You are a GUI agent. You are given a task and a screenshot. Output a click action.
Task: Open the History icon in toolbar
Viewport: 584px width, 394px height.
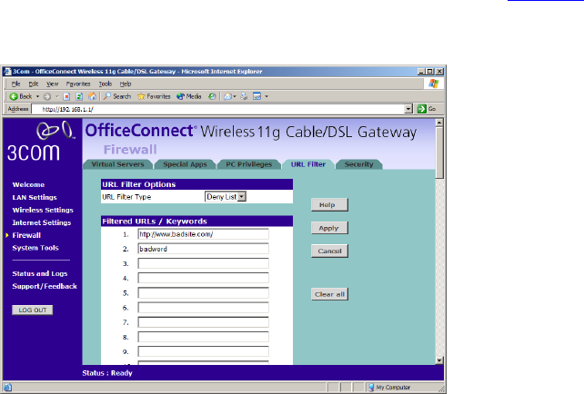(x=212, y=96)
